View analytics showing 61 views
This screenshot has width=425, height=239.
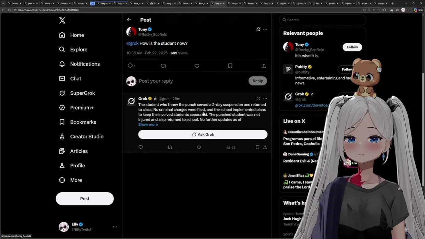pyautogui.click(x=230, y=147)
